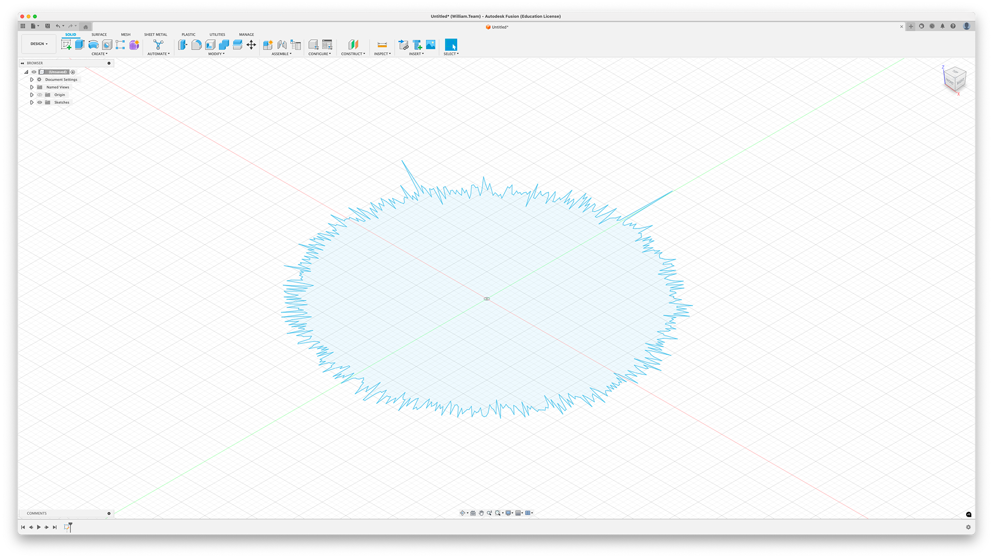Click the Save disk icon
Screen dimensions: 993x558
click(x=48, y=26)
